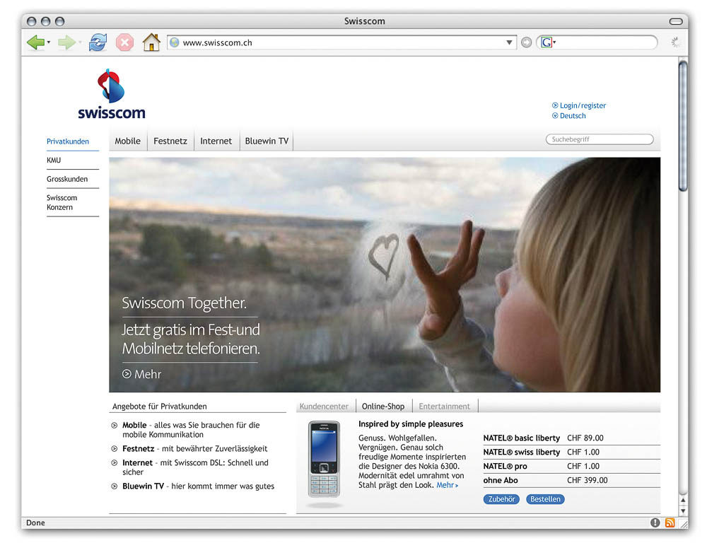Click the Bestellen button
Image resolution: width=707 pixels, height=543 pixels.
tap(545, 498)
